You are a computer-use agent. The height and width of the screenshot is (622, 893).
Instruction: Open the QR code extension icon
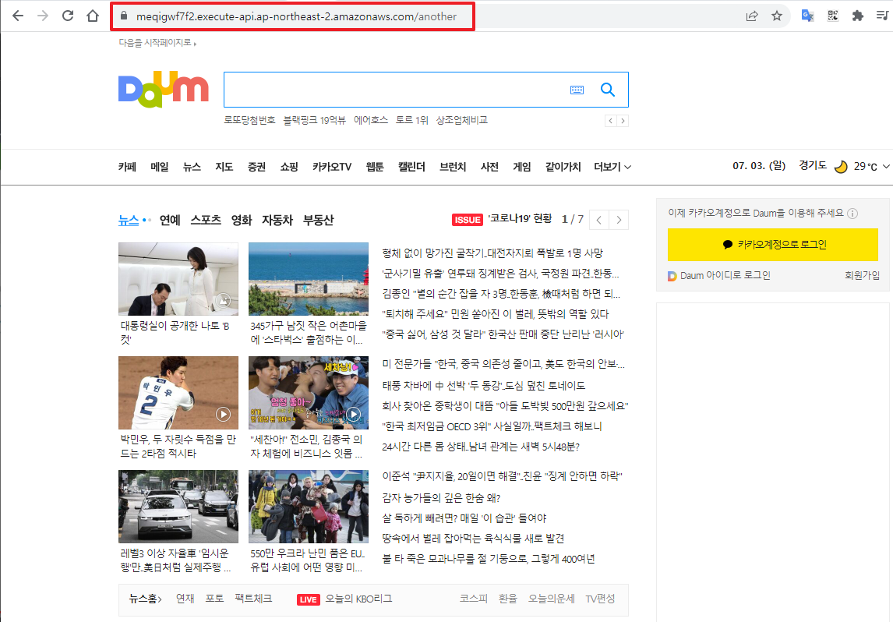point(833,16)
